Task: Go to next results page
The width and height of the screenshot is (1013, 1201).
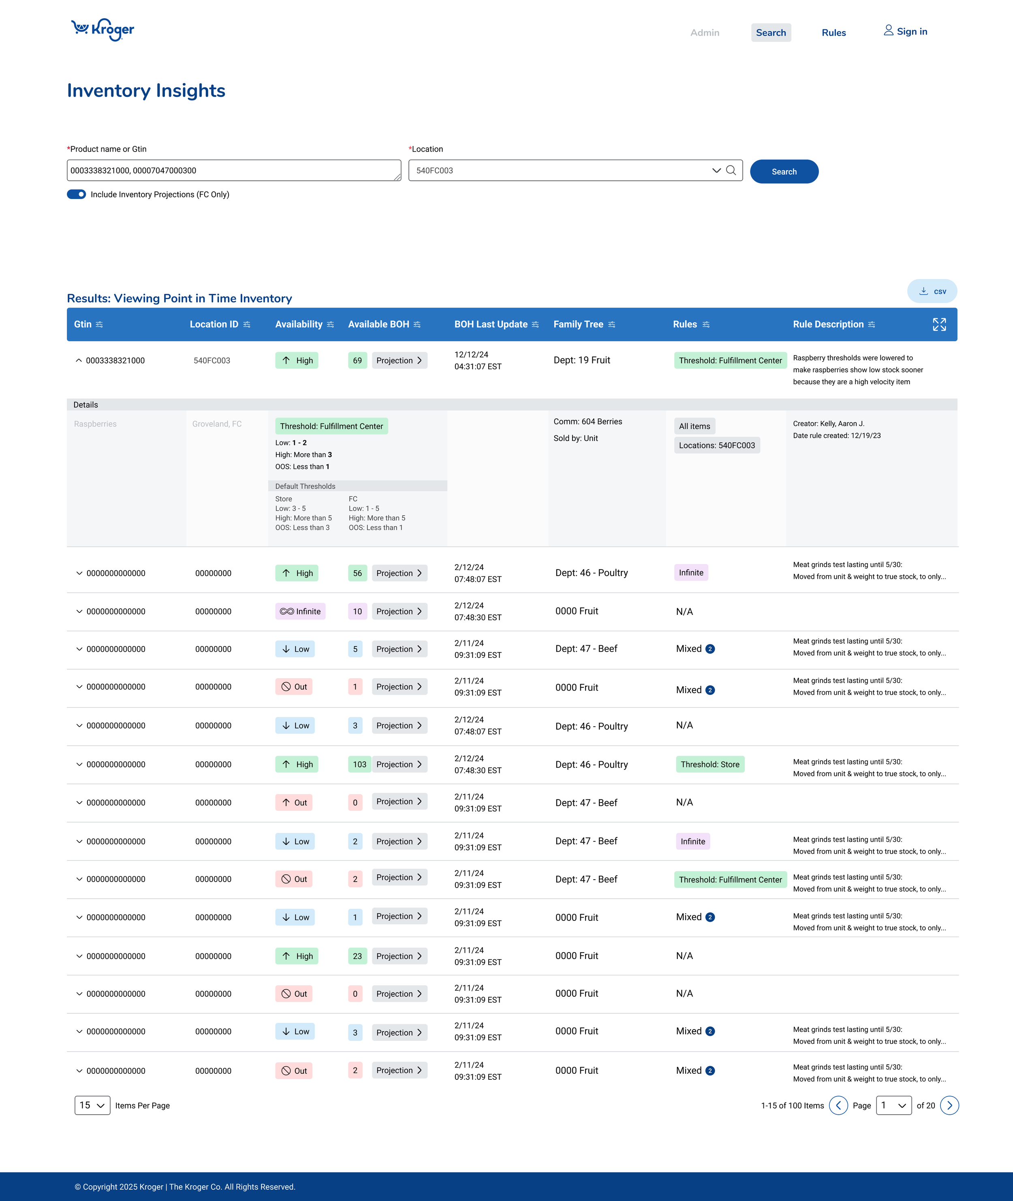Action: pos(949,1105)
